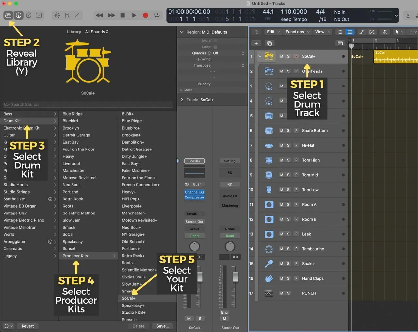Click inside the Search Sounds field
418x332 pixels.
coord(88,104)
